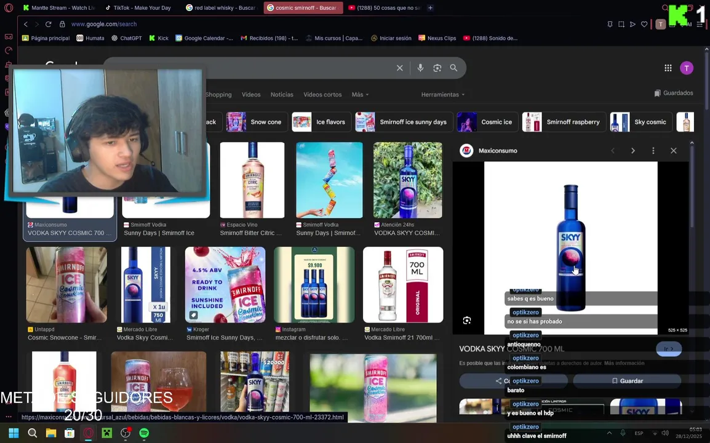Select the Videos search filter

pyautogui.click(x=251, y=95)
